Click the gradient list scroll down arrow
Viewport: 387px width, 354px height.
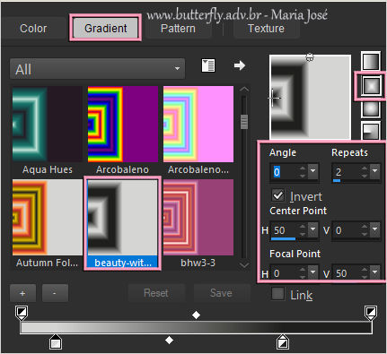(x=244, y=264)
